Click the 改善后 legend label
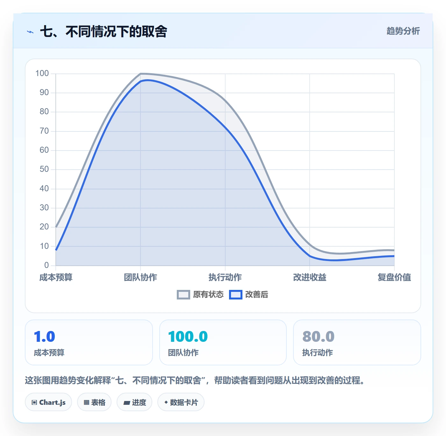This screenshot has height=436, width=446. tap(256, 295)
